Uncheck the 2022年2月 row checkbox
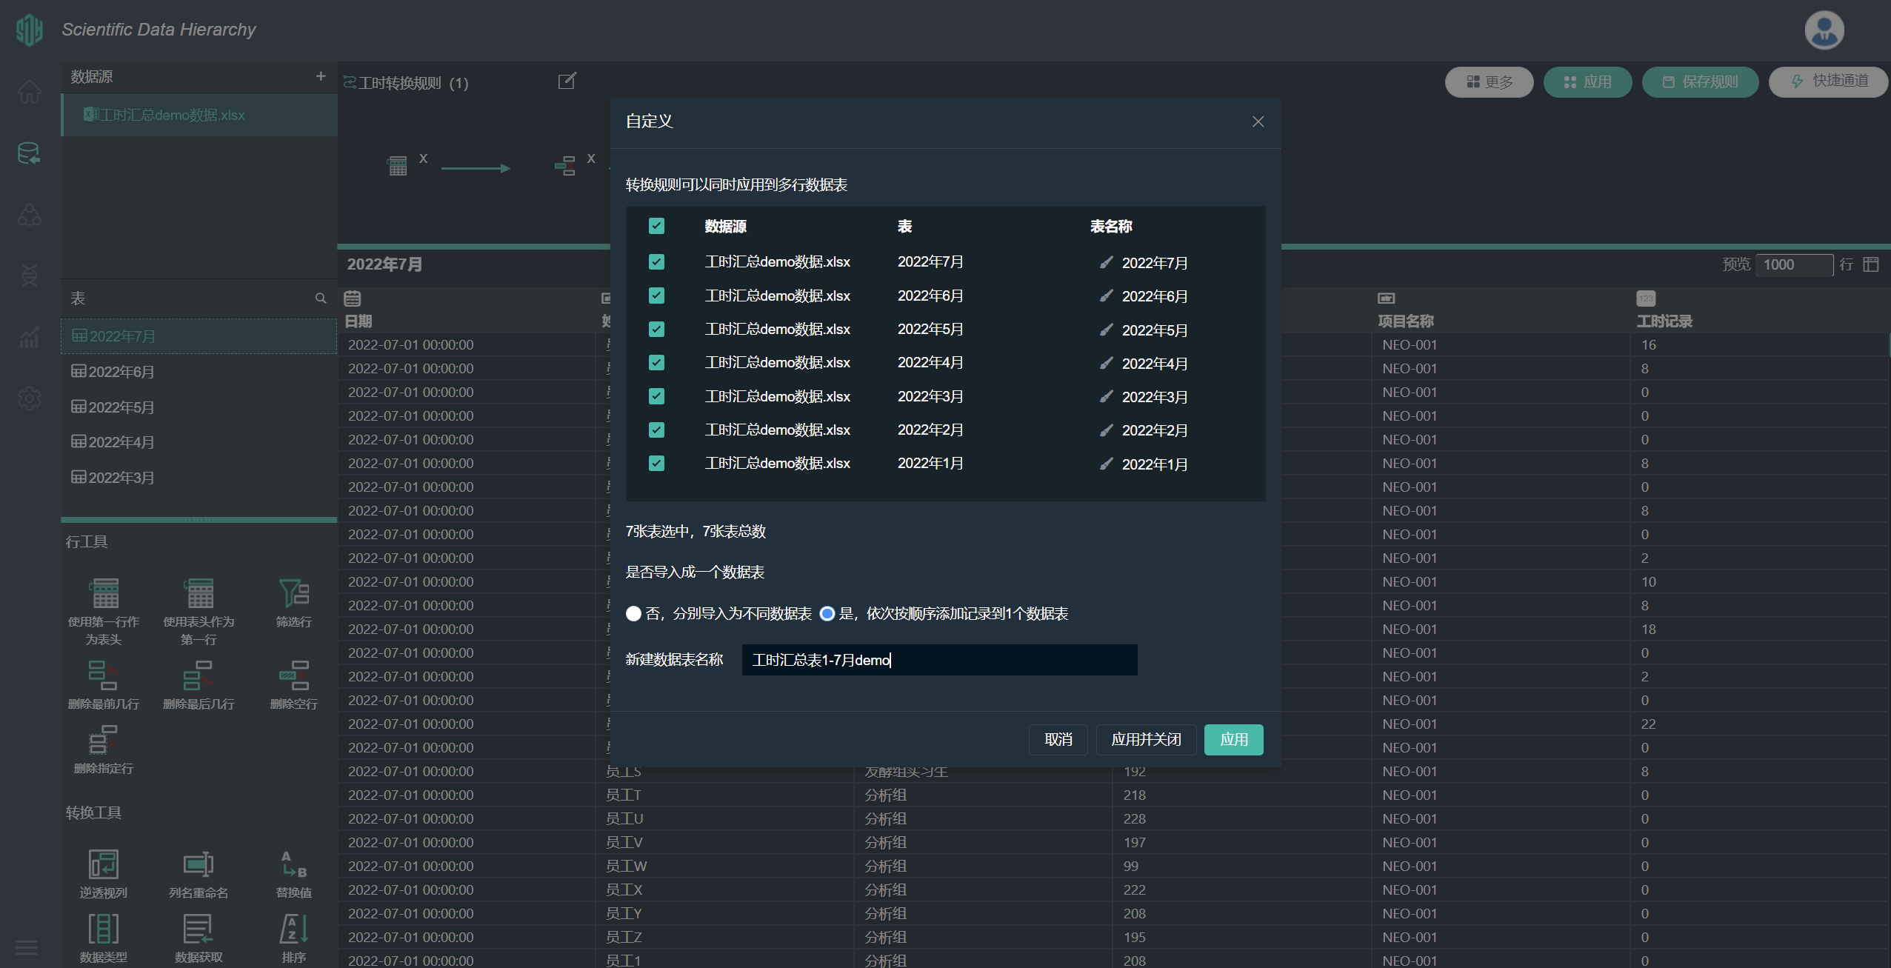Viewport: 1891px width, 968px height. point(656,430)
